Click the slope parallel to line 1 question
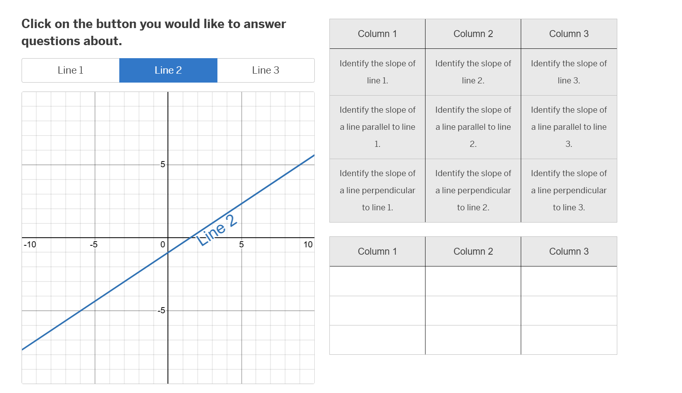Viewport: 682px width, 393px height. (377, 127)
